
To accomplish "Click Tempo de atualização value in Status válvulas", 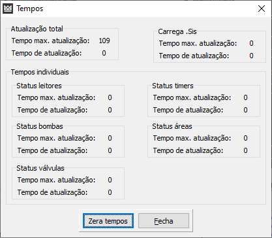I will click(x=110, y=192).
